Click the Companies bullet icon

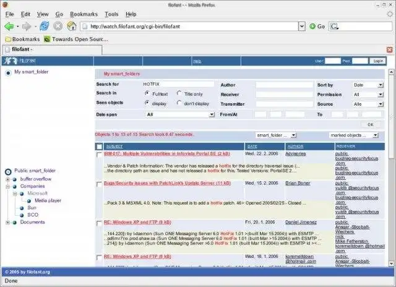(15, 187)
